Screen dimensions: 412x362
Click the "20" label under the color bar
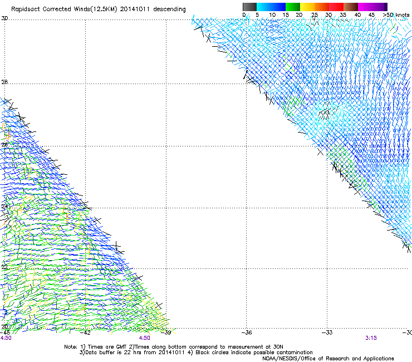(299, 15)
